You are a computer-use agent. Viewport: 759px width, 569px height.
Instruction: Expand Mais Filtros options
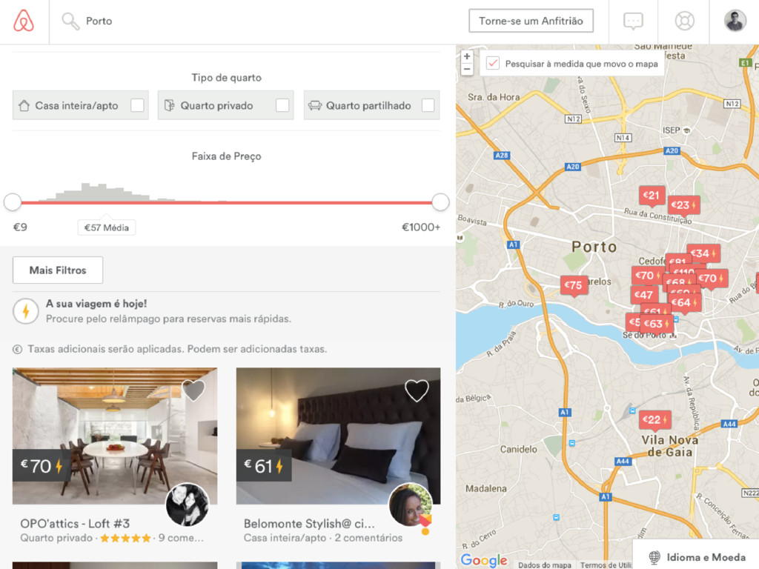tap(58, 270)
